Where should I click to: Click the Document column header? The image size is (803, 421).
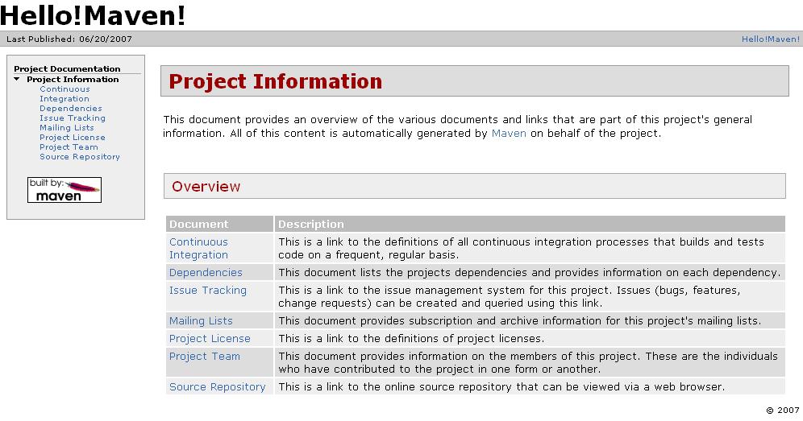(x=220, y=224)
